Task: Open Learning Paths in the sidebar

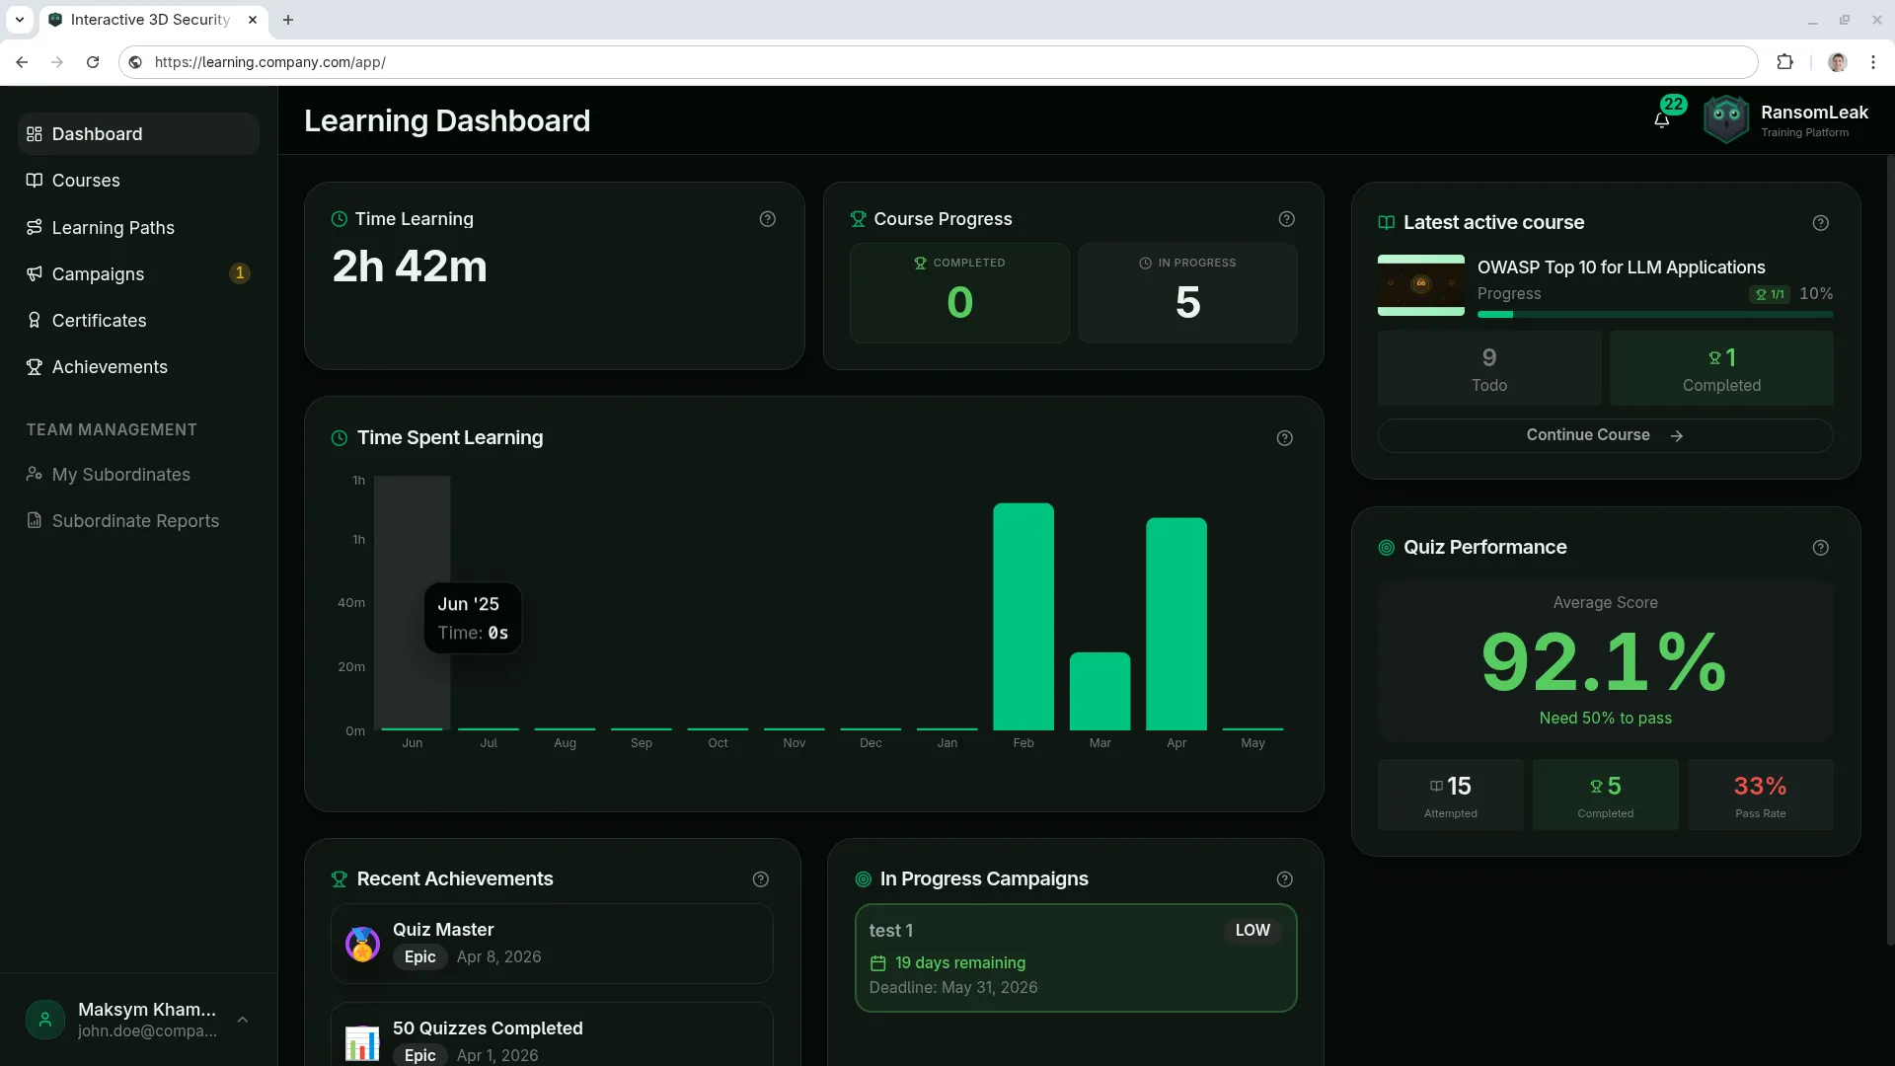Action: click(x=138, y=228)
